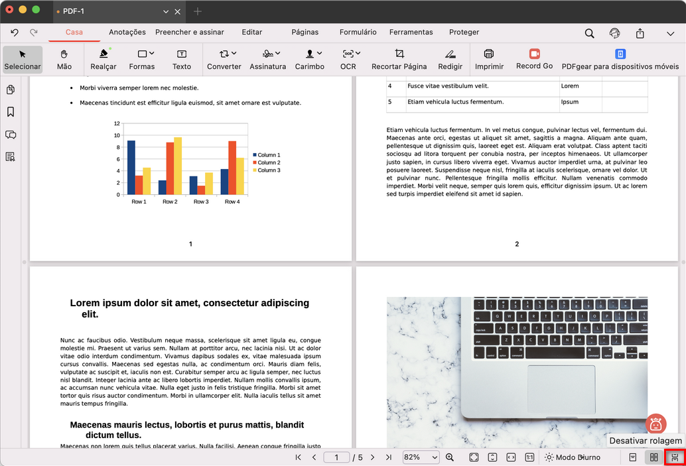
Task: Open the page thumbnails sidebar panel
Action: (11, 89)
